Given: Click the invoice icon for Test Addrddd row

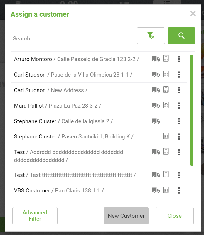Looking at the screenshot, I should pyautogui.click(x=166, y=152).
